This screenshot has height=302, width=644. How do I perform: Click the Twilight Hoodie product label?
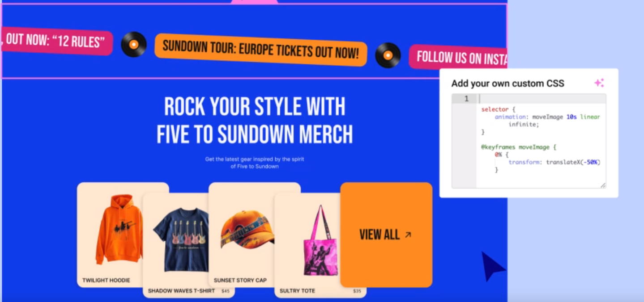pos(106,280)
